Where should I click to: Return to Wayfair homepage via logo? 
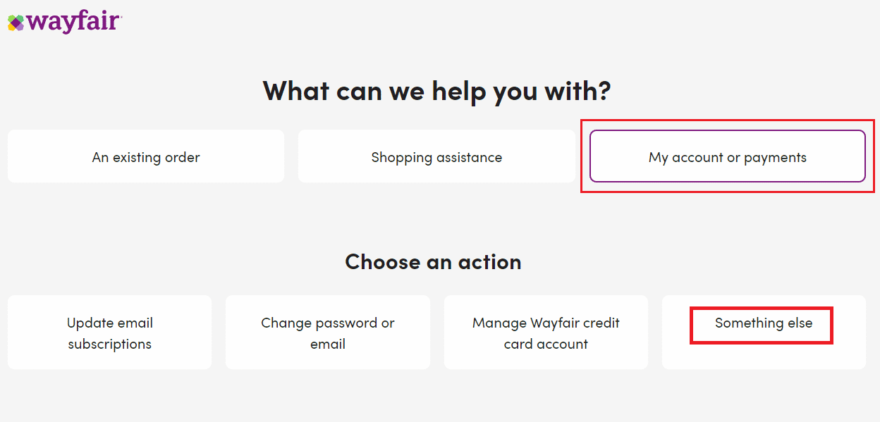65,22
